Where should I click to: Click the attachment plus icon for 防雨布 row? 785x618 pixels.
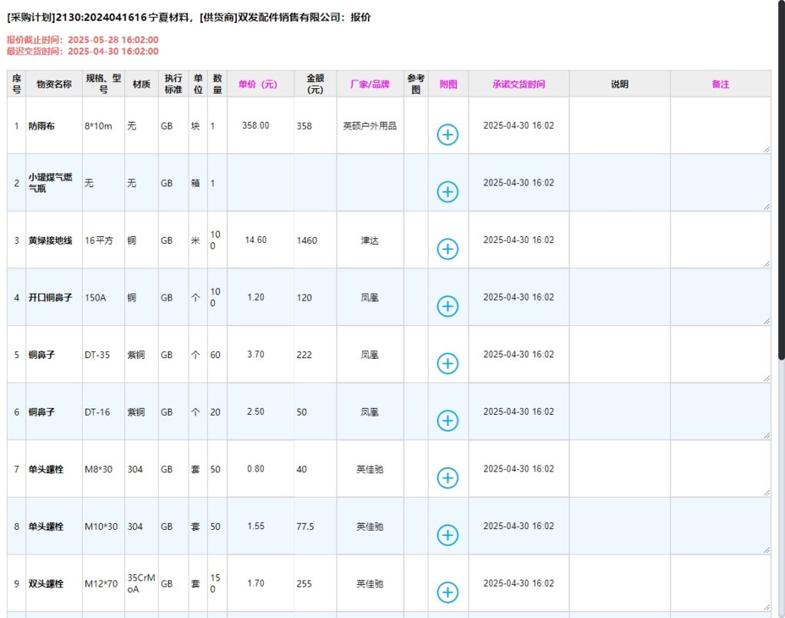tap(448, 134)
